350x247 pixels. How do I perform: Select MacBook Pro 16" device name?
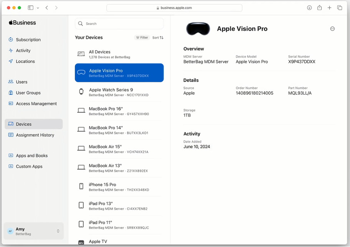pyautogui.click(x=106, y=109)
